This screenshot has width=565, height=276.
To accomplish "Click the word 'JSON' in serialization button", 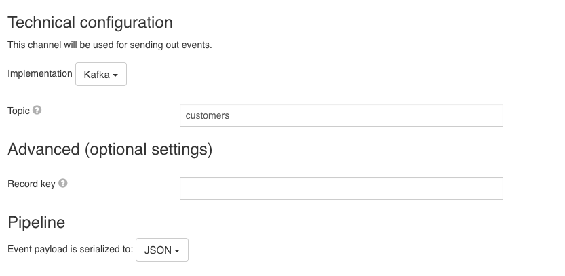I will 157,250.
